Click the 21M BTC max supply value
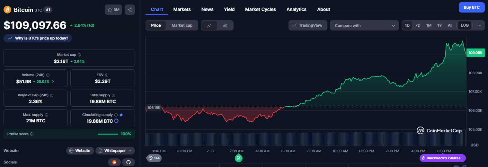 pyautogui.click(x=35, y=121)
